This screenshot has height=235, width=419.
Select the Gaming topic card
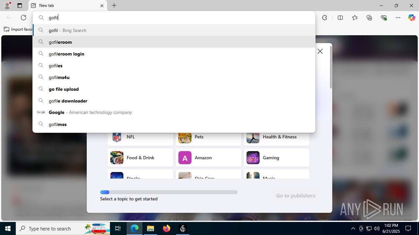[x=277, y=158]
